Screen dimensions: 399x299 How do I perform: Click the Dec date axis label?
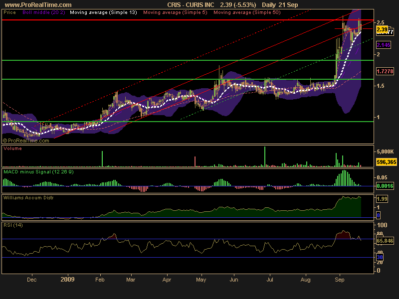coord(32,280)
